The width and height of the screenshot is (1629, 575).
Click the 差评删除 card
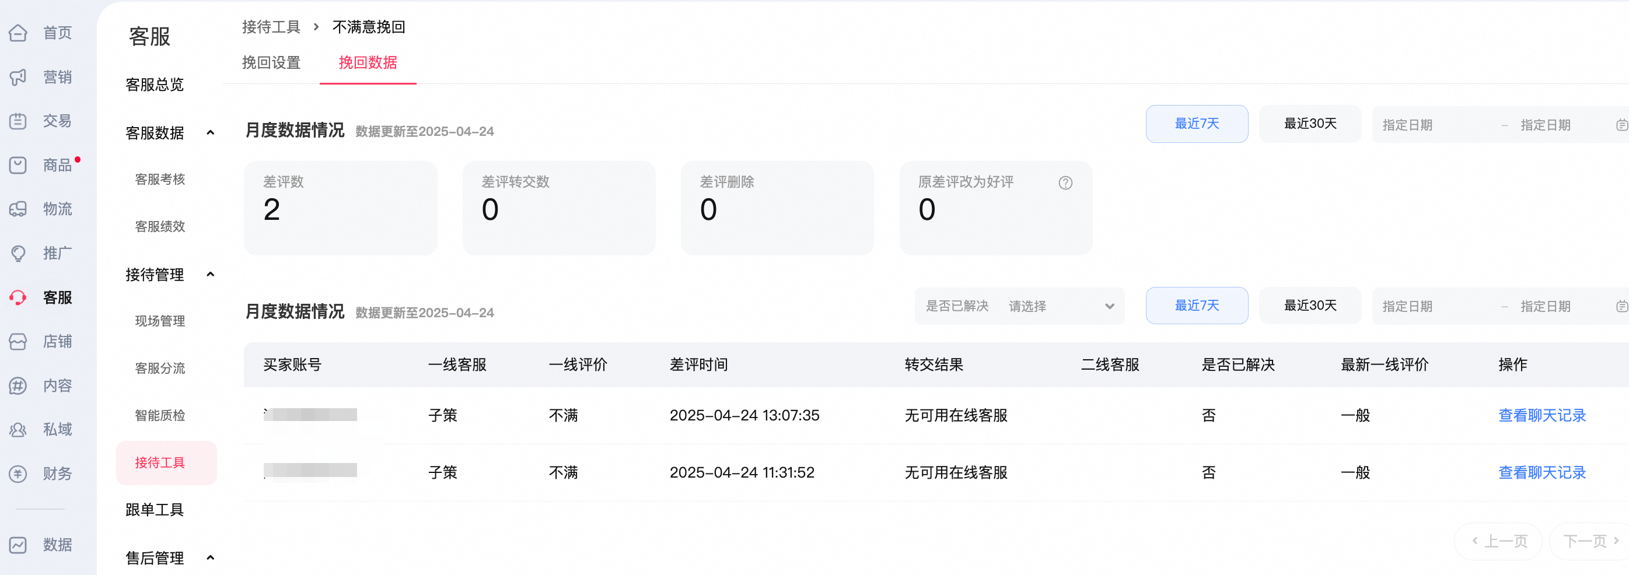pyautogui.click(x=777, y=208)
